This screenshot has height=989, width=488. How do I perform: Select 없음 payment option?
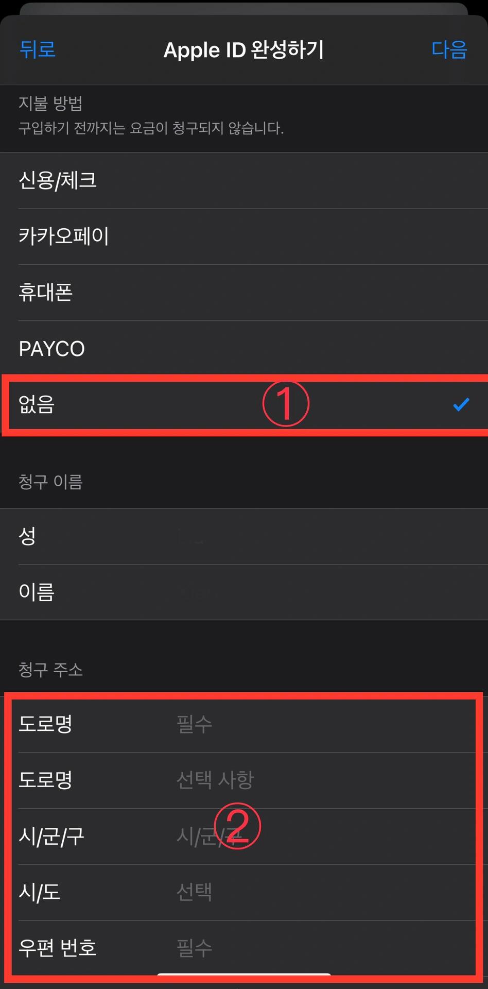click(x=244, y=405)
